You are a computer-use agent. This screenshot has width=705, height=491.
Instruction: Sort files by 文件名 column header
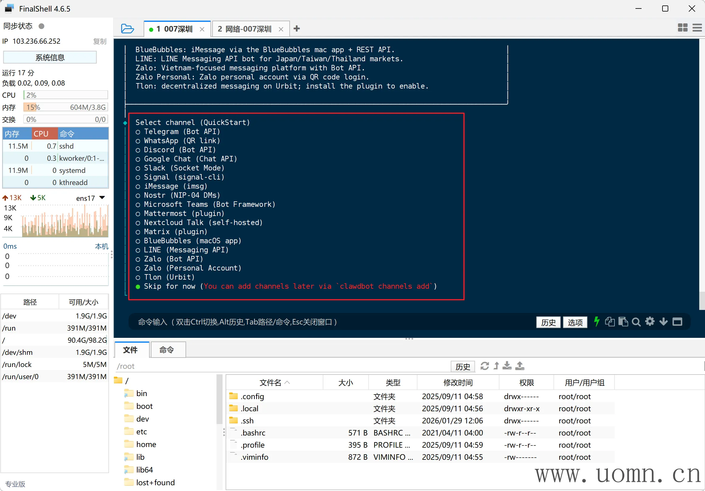tap(270, 382)
